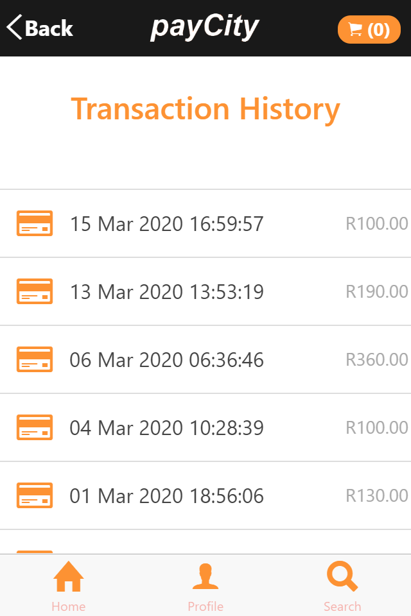Viewport: 411px width, 616px height.
Task: Open transaction dated 13 Mar 2020 13:53:19
Action: click(166, 292)
